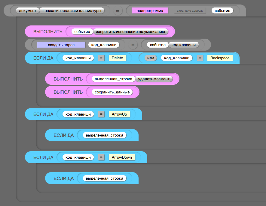Select the pink "подпрограмма" block
Image resolution: width=266 pixels, height=206 pixels.
pos(150,11)
